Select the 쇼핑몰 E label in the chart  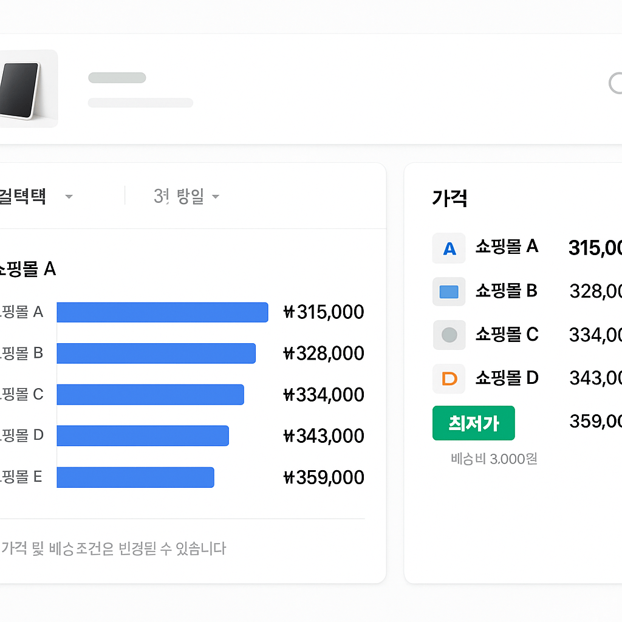(18, 477)
